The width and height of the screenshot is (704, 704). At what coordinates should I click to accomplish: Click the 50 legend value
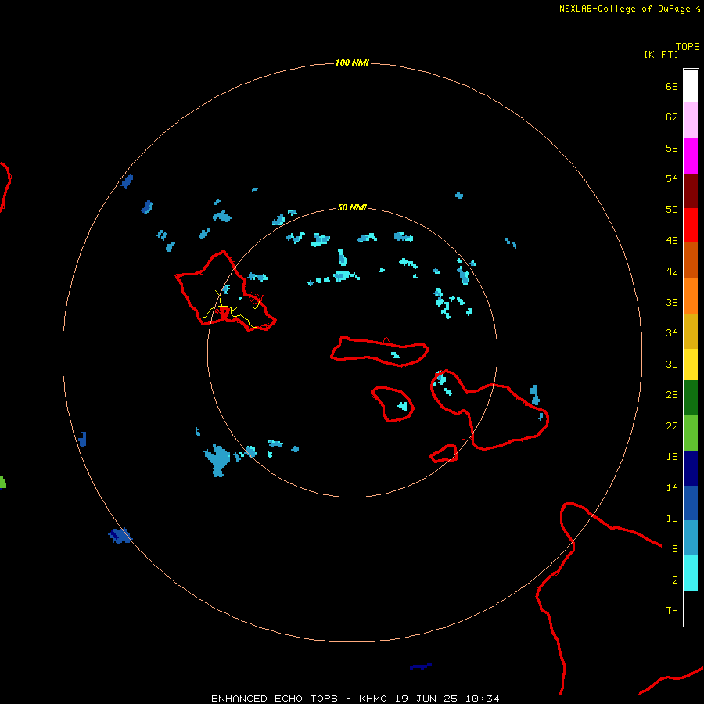coord(672,210)
